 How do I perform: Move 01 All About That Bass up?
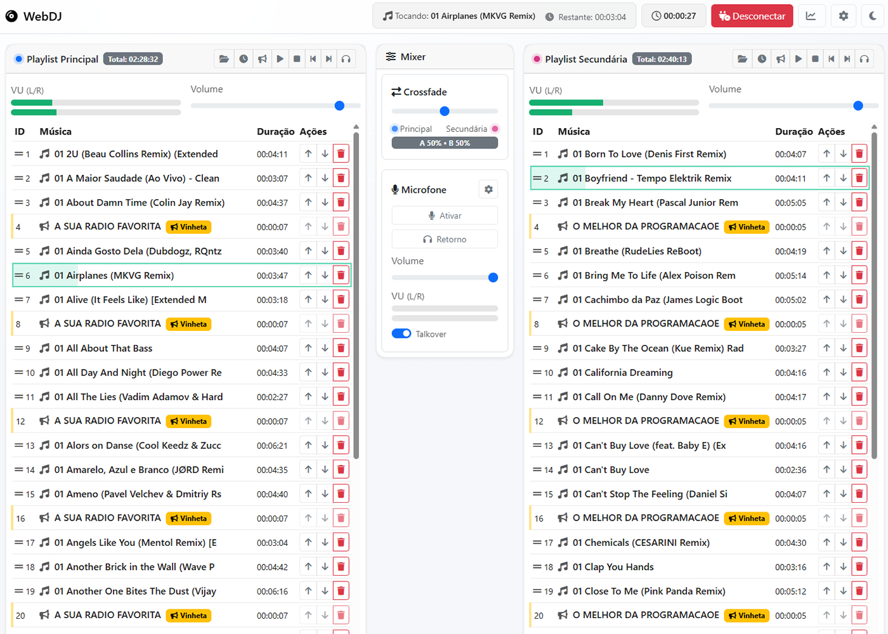pos(308,348)
